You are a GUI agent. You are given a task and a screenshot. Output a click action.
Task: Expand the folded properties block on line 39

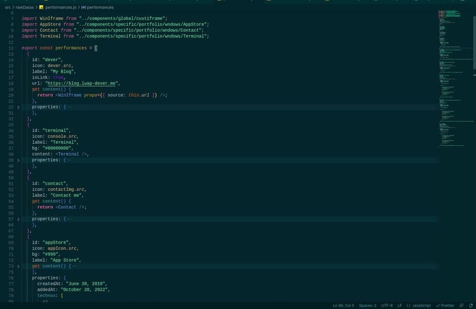18,160
